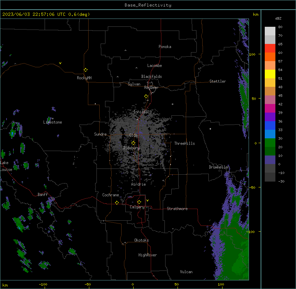Screen dimensions: 296x289
Task: Click the yellow 54 dBZ legend swatch
Action: tap(270, 74)
